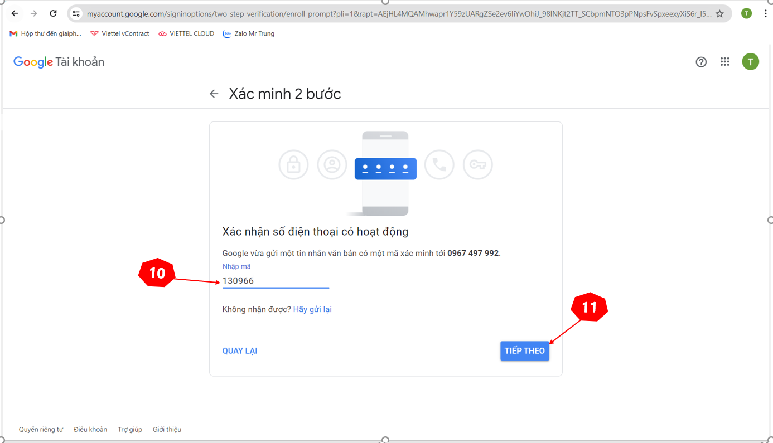Click the Nhập mã verification code field
The height and width of the screenshot is (443, 773).
click(x=276, y=281)
